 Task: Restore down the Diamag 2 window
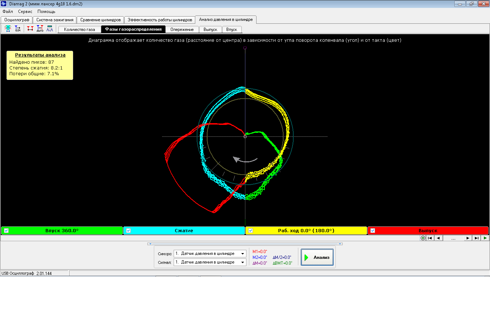coord(471,4)
